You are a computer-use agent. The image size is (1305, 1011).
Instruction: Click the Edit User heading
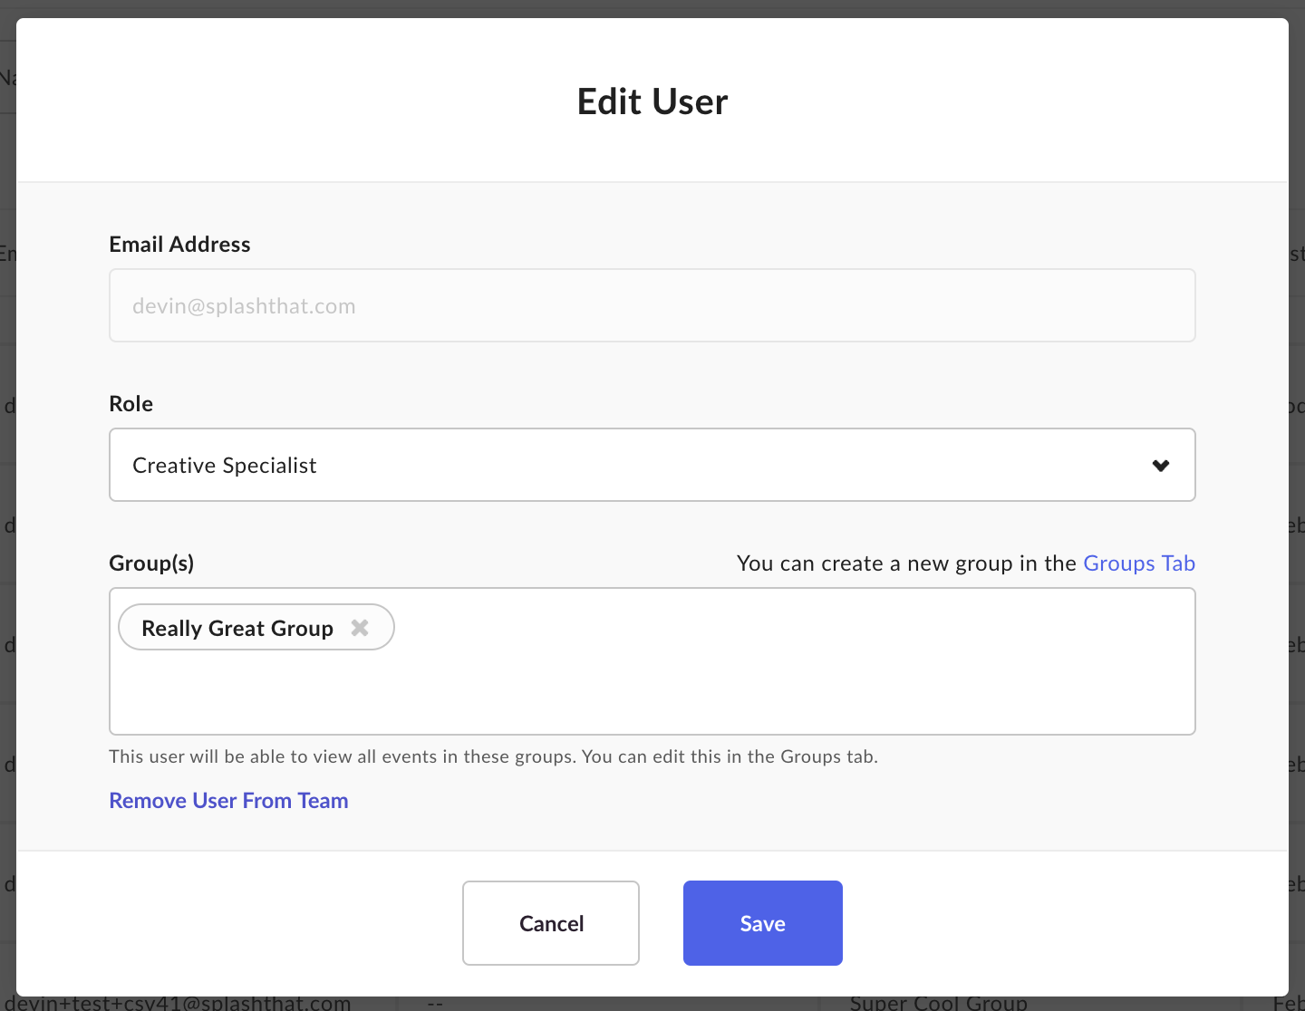(x=652, y=101)
